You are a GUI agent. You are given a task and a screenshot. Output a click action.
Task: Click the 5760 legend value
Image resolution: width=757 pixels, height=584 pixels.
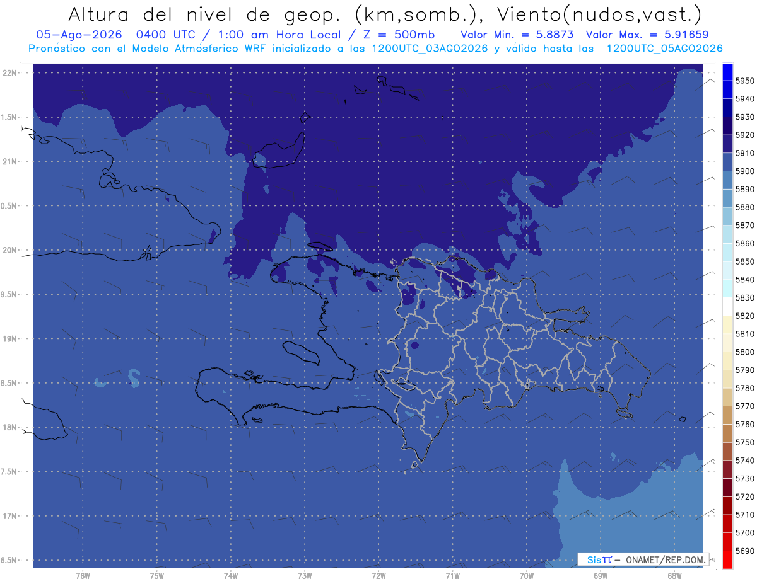744,425
